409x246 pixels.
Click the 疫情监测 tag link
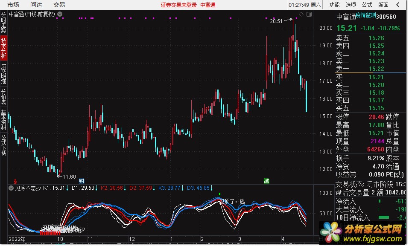click(x=366, y=15)
